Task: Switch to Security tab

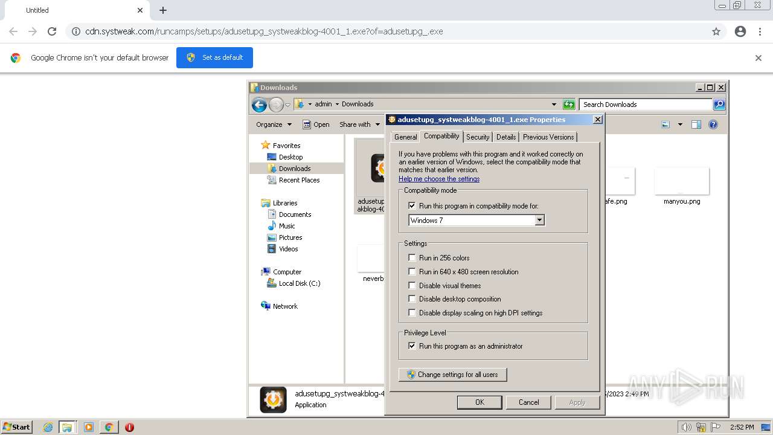Action: point(478,137)
